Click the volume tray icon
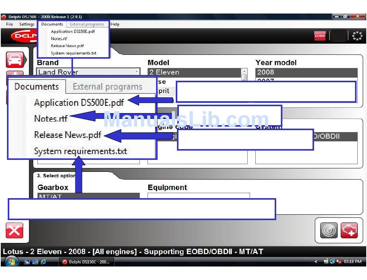Screen dimensions: 367x280 [339, 261]
